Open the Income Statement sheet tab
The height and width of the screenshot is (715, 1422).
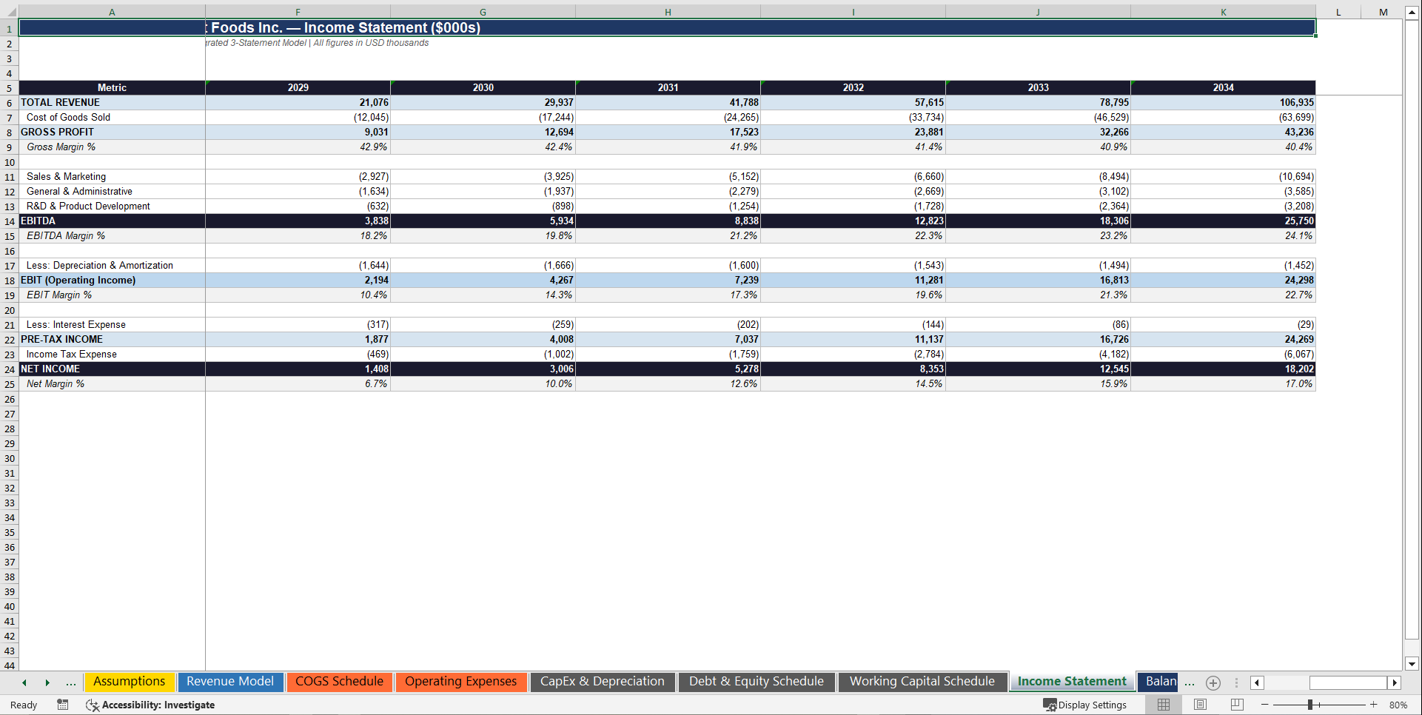1071,681
